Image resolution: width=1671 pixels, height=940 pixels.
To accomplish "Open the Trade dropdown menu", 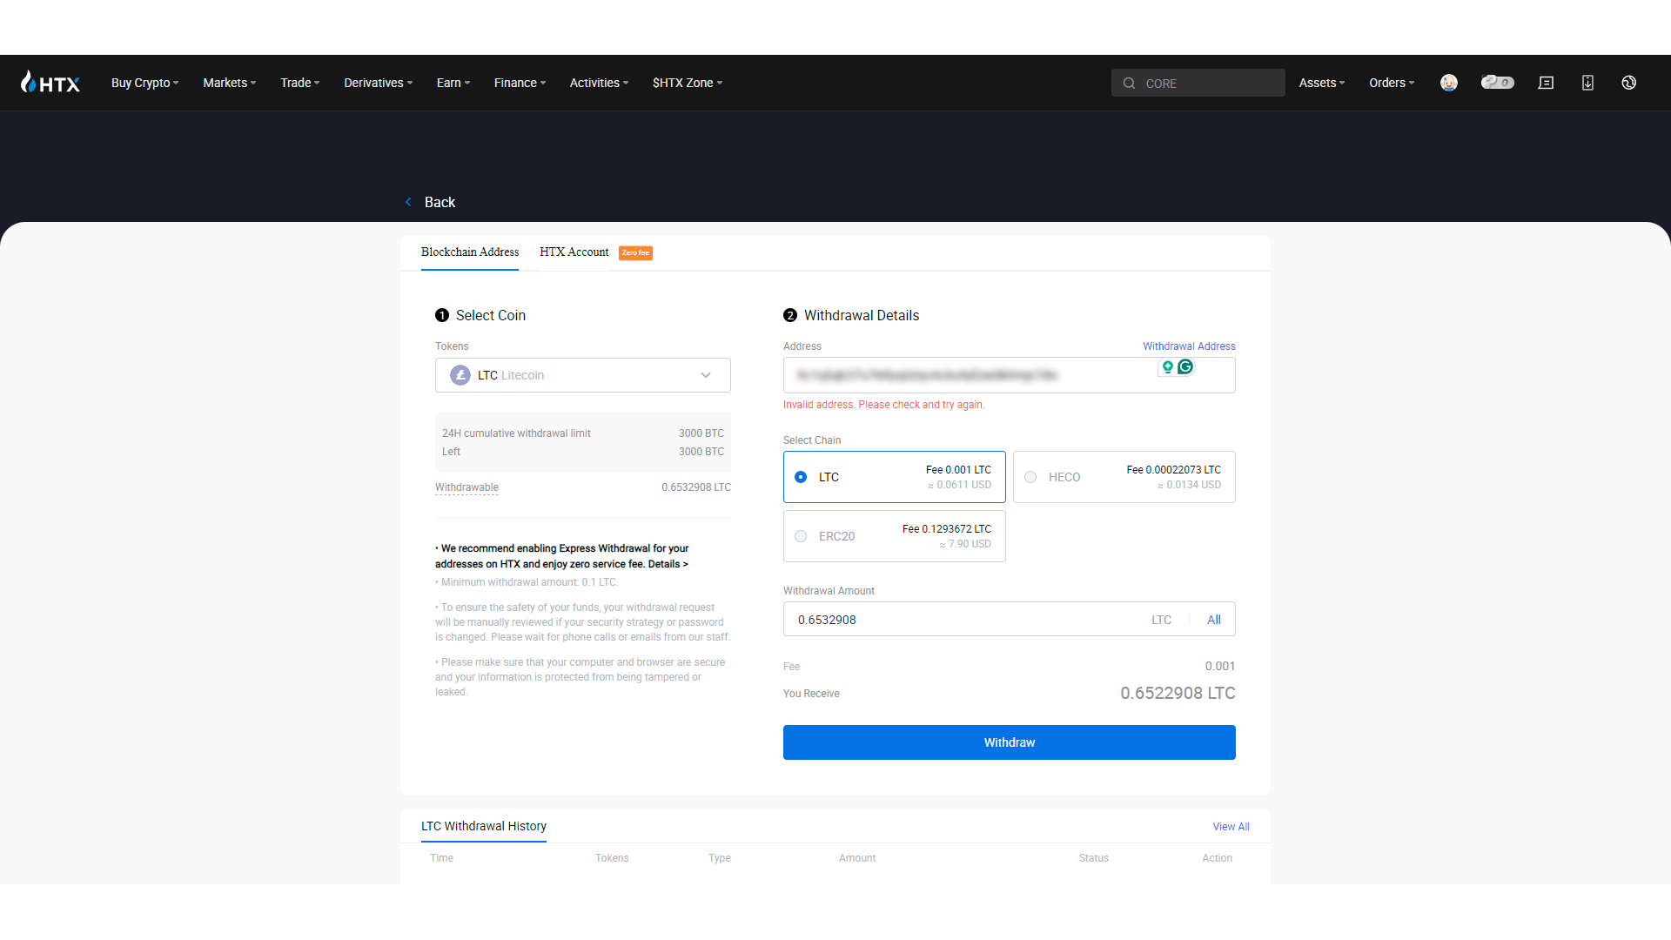I will pos(300,83).
